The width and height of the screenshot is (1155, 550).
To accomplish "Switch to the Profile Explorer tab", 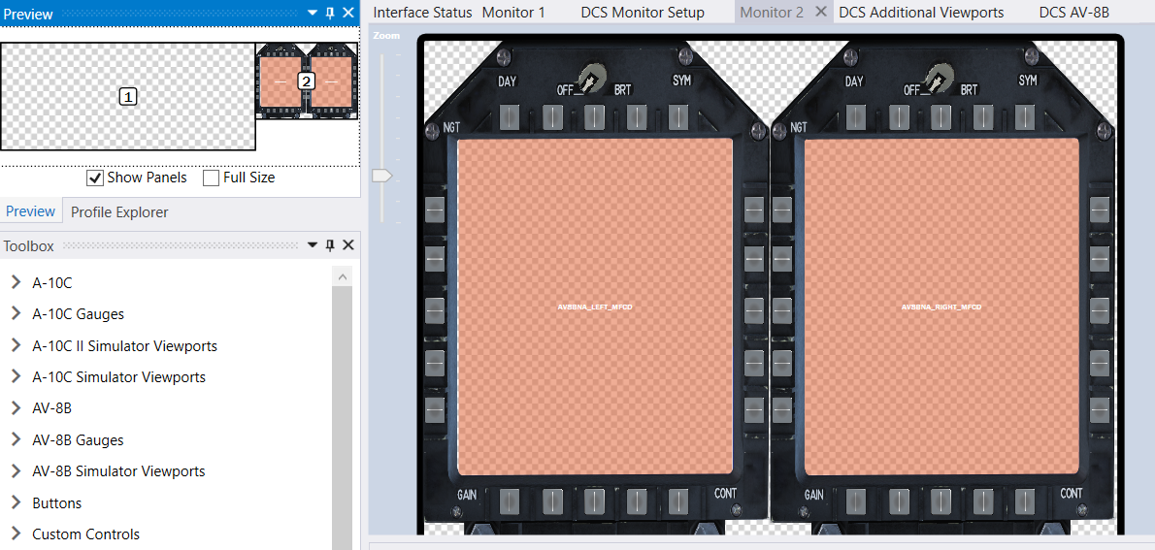I will coord(119,211).
